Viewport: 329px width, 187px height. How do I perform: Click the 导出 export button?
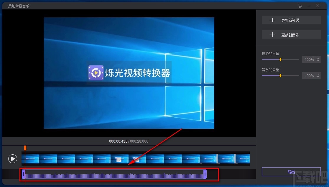(x=291, y=172)
